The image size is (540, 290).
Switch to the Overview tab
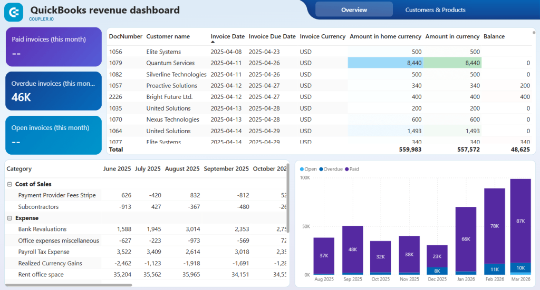(354, 9)
